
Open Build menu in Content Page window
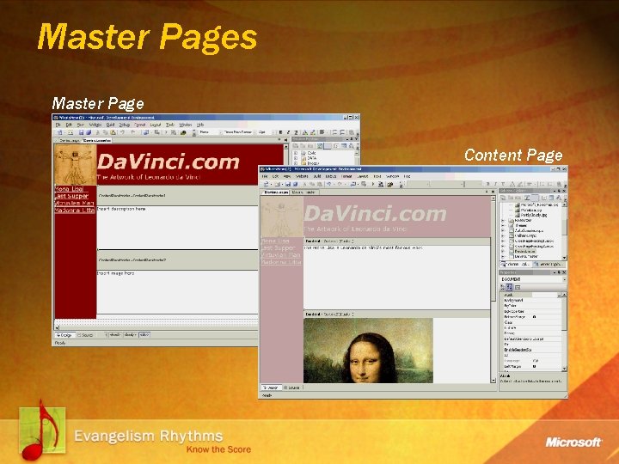point(317,176)
